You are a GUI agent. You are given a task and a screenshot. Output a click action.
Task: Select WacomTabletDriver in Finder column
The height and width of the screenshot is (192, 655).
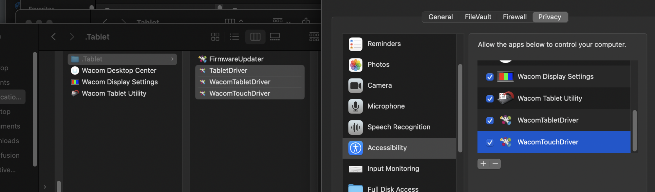click(x=250, y=82)
